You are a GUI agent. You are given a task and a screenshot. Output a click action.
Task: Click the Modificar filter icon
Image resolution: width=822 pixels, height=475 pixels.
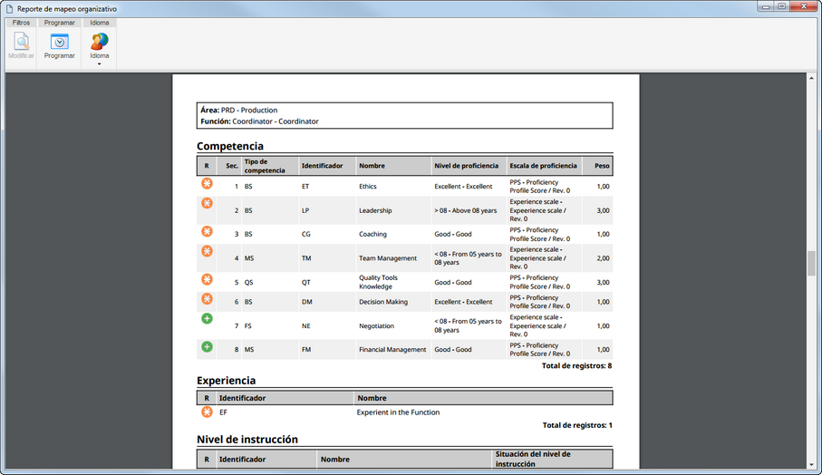coord(22,41)
